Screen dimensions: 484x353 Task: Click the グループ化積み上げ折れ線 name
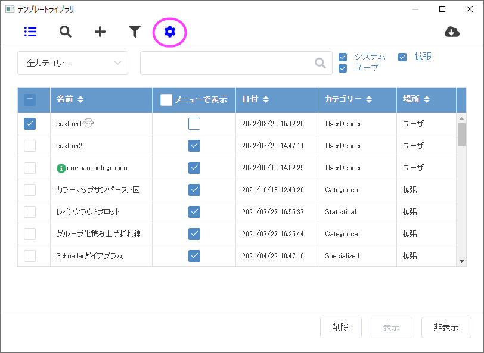point(98,234)
